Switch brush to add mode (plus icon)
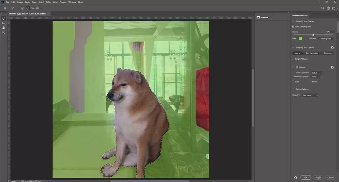 tap(23, 8)
